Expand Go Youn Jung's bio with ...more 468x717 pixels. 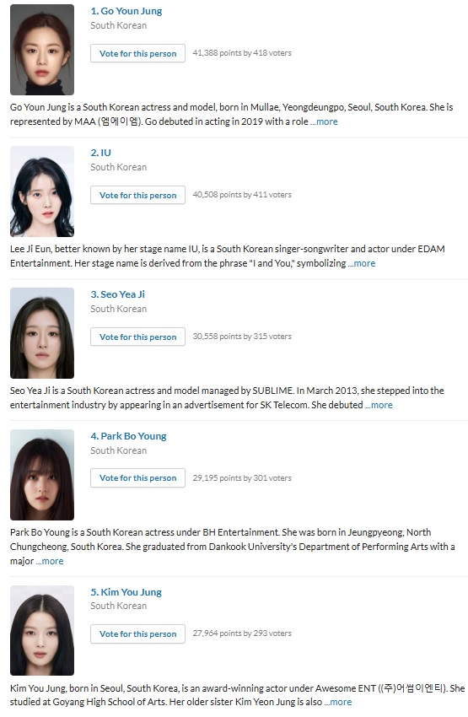pos(324,121)
